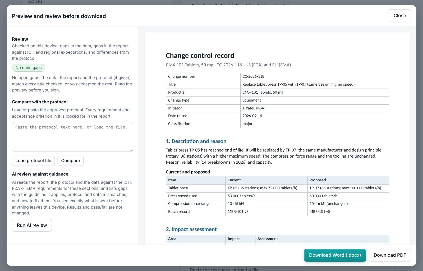Click the AI review against guidance heading
The image size is (423, 271).
click(40, 174)
